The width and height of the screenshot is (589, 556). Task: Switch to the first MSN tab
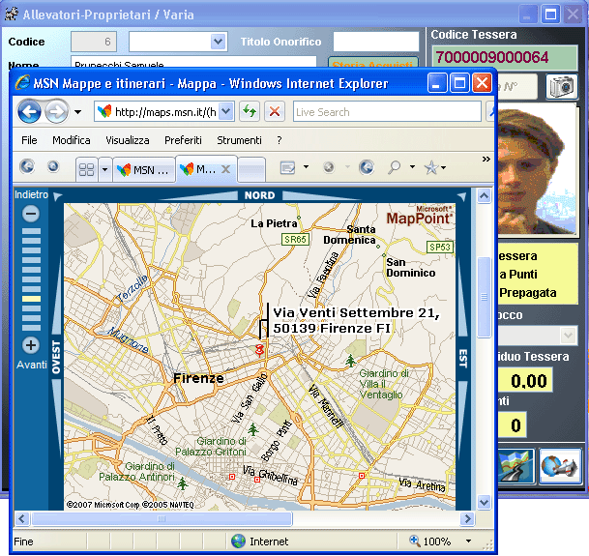[x=144, y=170]
